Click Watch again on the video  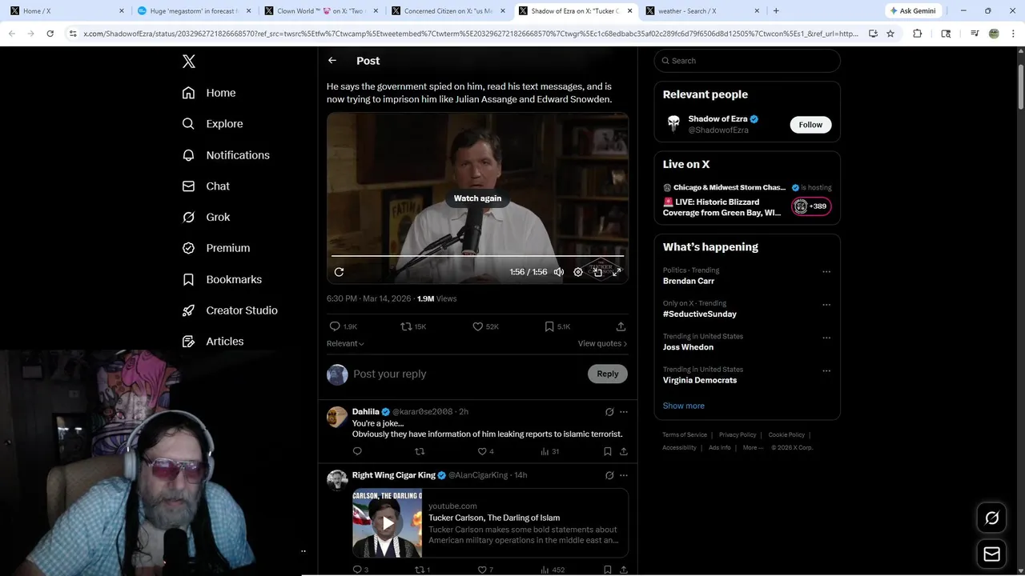click(477, 198)
